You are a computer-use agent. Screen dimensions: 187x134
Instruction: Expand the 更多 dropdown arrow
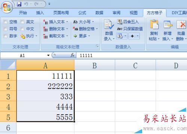[x=89, y=36]
